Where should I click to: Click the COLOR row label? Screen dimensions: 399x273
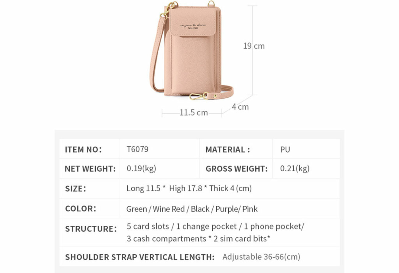pyautogui.click(x=81, y=209)
